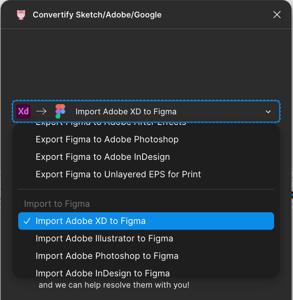Click the checkmark beside Import Adobe XD option
Screen dimensions: 293x300
coord(27,221)
